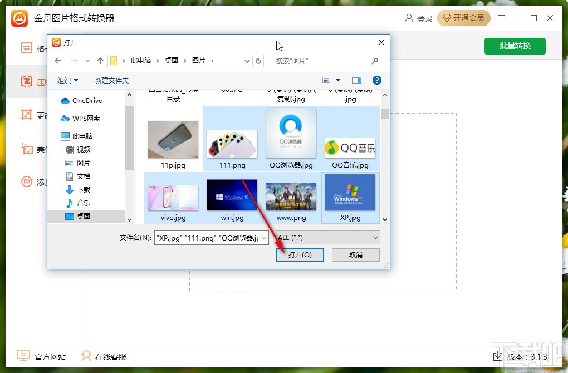The height and width of the screenshot is (373, 568).
Task: Open the hamburger menu in title bar
Action: coord(501,18)
